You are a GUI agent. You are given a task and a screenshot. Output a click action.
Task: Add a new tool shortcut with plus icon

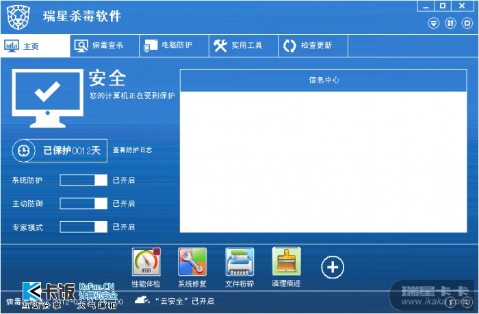(x=333, y=268)
